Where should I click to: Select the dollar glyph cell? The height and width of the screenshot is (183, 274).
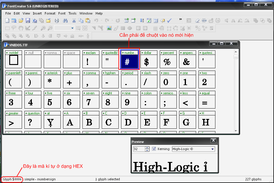point(149,59)
